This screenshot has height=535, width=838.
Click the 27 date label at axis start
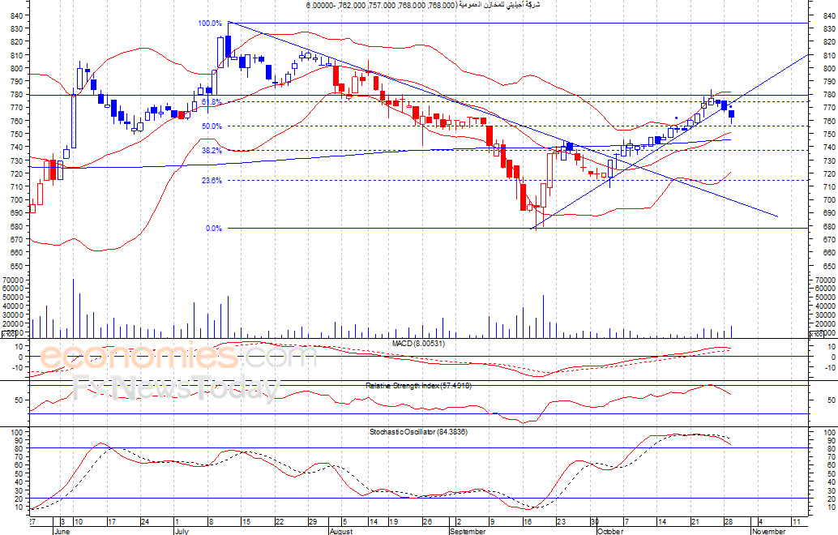32,522
